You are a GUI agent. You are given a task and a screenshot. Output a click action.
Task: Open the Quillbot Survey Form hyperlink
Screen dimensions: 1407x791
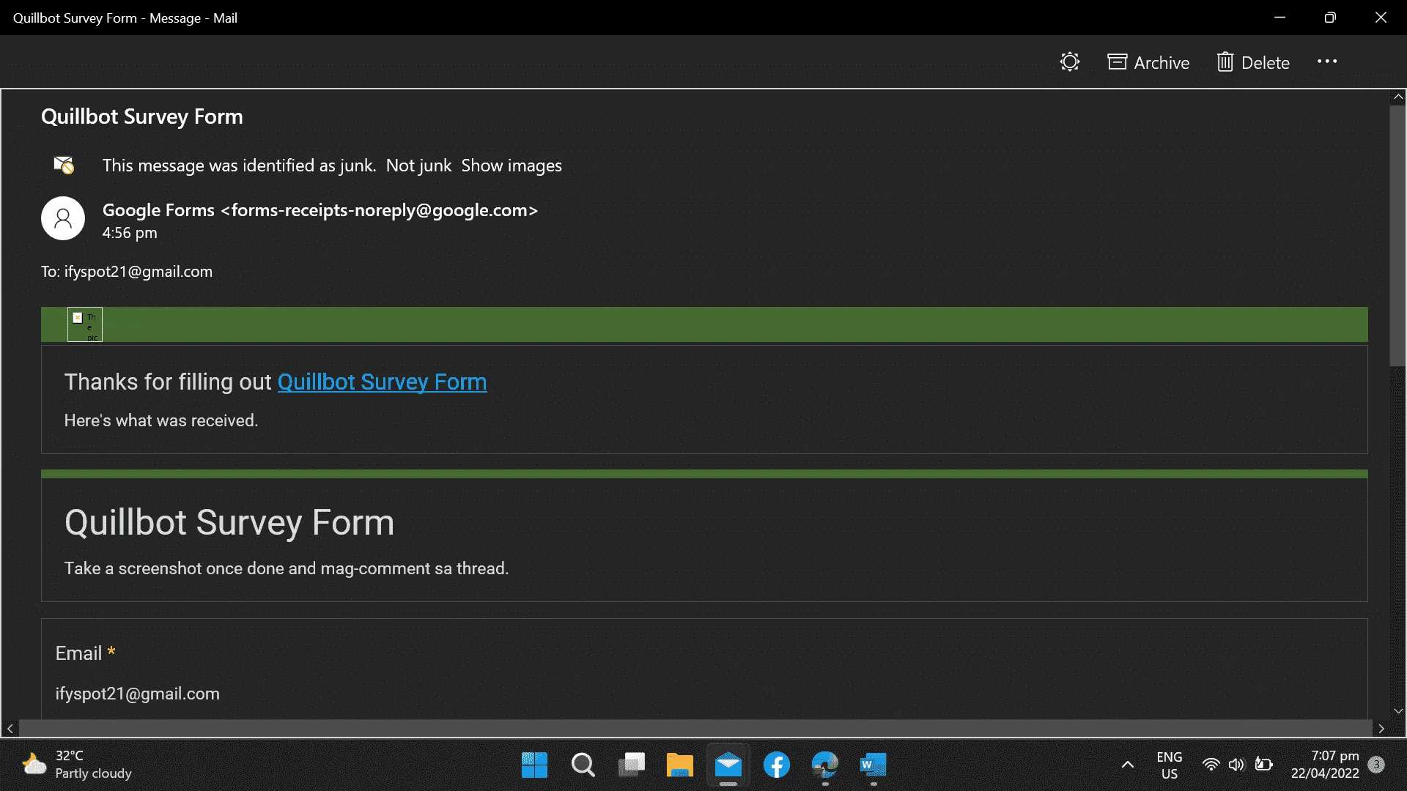pyautogui.click(x=382, y=382)
